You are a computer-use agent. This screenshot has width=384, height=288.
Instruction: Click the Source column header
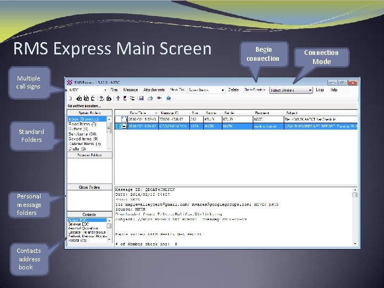(213, 113)
